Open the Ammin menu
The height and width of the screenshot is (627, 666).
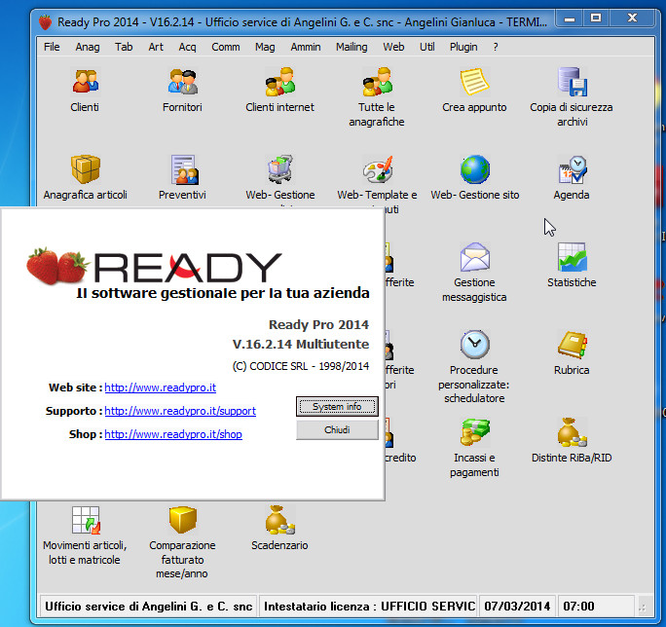tap(306, 47)
